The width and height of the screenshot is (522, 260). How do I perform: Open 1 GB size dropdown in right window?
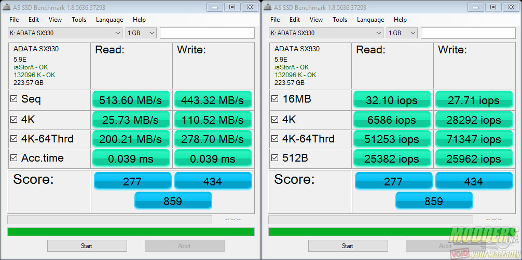coord(402,33)
